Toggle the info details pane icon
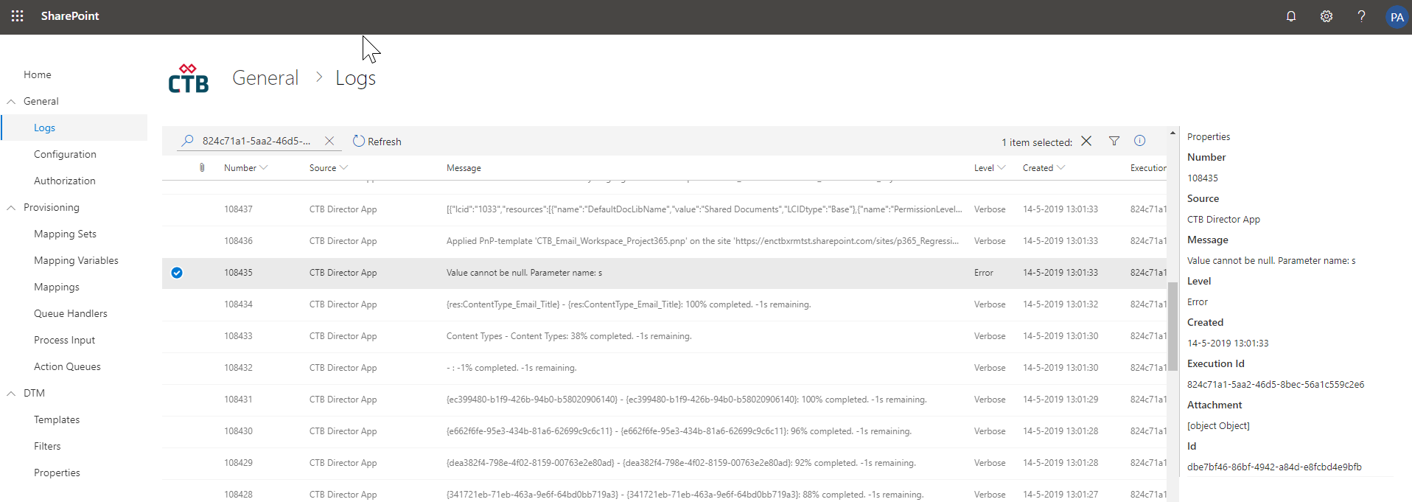This screenshot has height=502, width=1412. (x=1139, y=141)
